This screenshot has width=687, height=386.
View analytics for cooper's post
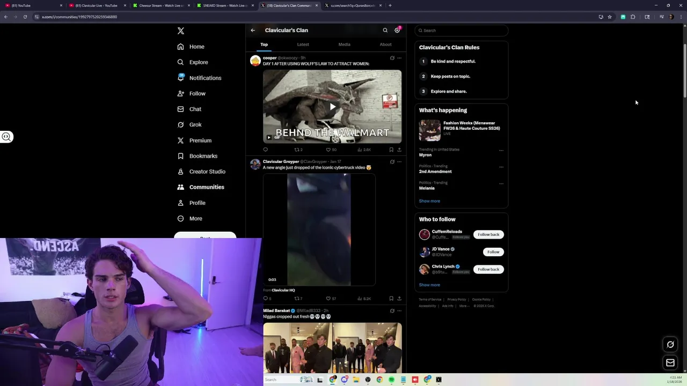pyautogui.click(x=364, y=150)
